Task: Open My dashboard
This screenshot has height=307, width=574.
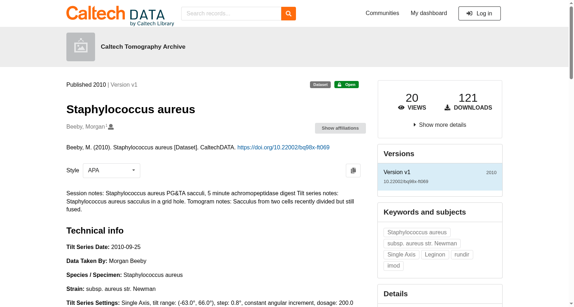Action: 429,13
